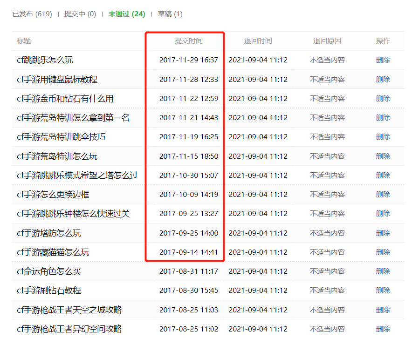Delete the 'cf手游刷钻石教程' entry
This screenshot has height=338, width=412.
(x=383, y=291)
